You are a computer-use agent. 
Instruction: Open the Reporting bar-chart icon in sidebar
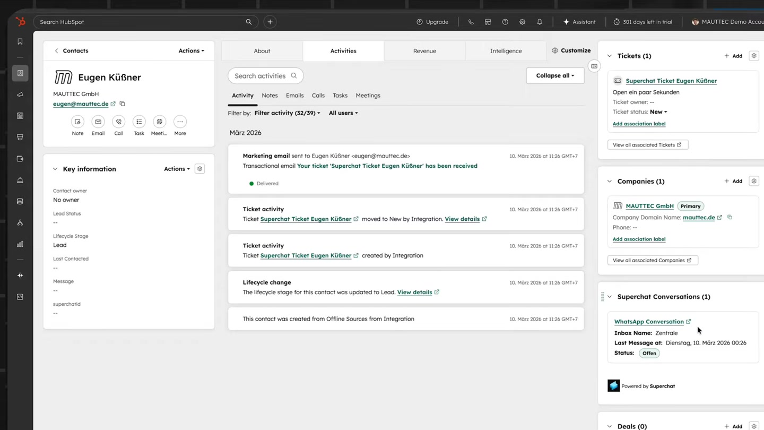coord(20,244)
